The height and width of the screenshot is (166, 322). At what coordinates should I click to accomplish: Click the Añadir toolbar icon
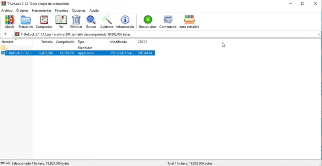tap(9, 20)
